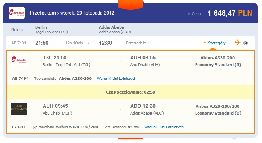Image resolution: width=262 pixels, height=143 pixels.
Task: Click the small triangle beside Szczegóły
Action: click(205, 43)
